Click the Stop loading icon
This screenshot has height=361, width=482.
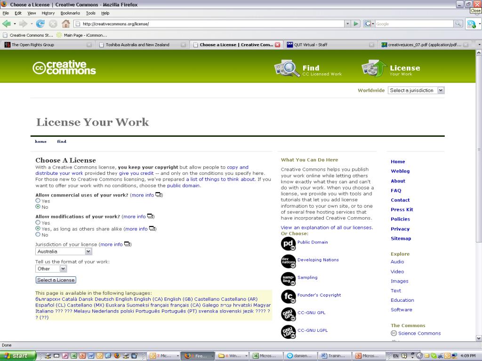pyautogui.click(x=53, y=24)
